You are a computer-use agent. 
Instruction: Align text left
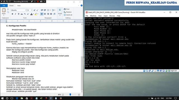pyautogui.click(x=42, y=14)
